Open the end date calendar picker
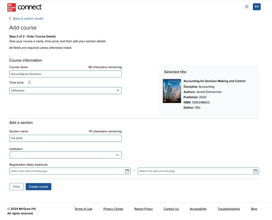This screenshot has width=272, height=220. point(255,171)
